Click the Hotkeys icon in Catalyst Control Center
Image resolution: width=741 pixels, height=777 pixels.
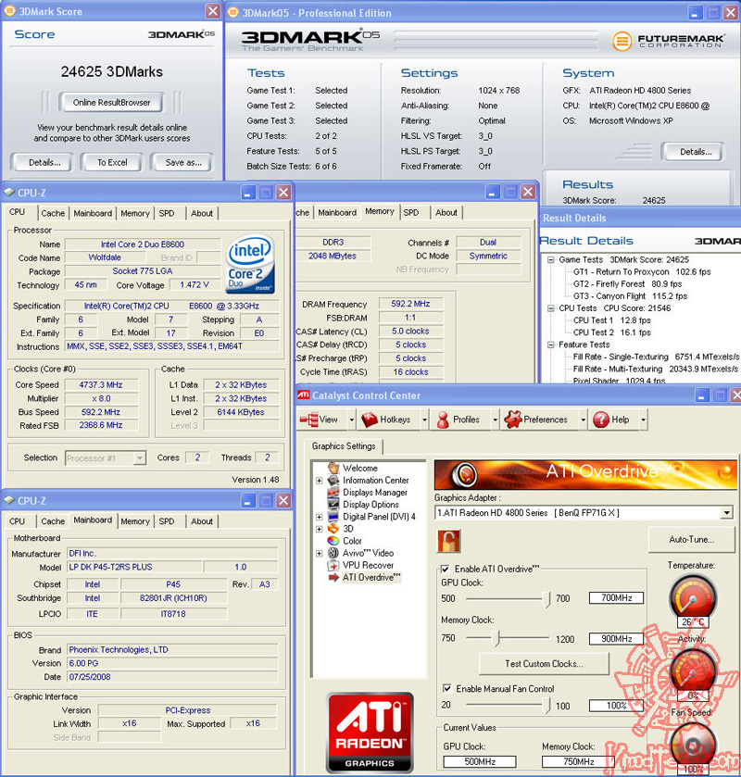coord(370,420)
